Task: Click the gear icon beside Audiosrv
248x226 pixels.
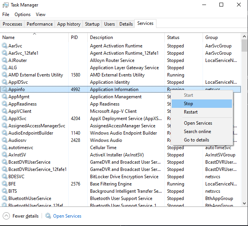Action: coord(5,140)
